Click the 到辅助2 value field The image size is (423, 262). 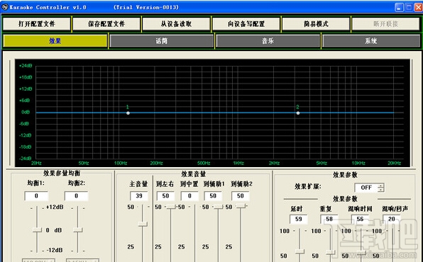point(241,195)
